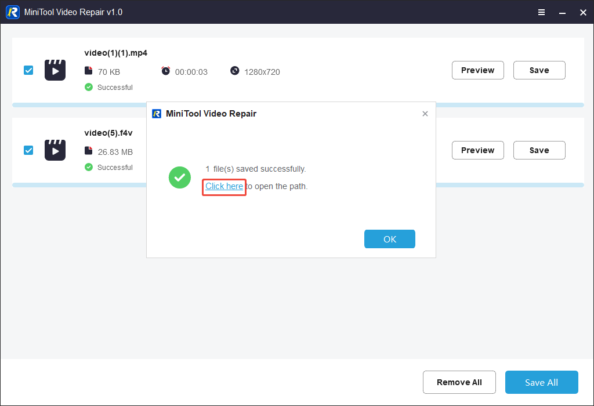
Task: Open the hamburger menu in the title bar
Action: (x=541, y=12)
